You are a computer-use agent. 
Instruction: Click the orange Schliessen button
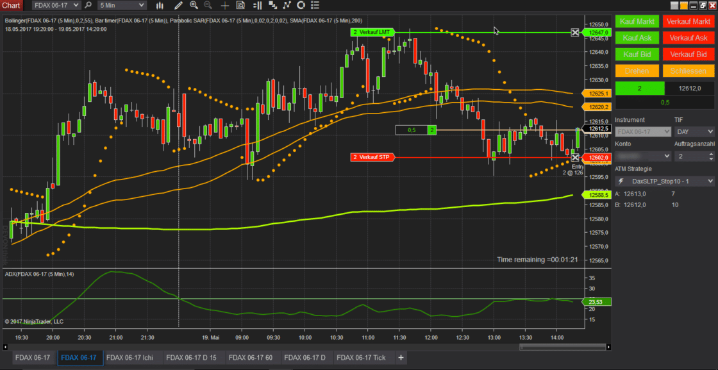point(689,71)
